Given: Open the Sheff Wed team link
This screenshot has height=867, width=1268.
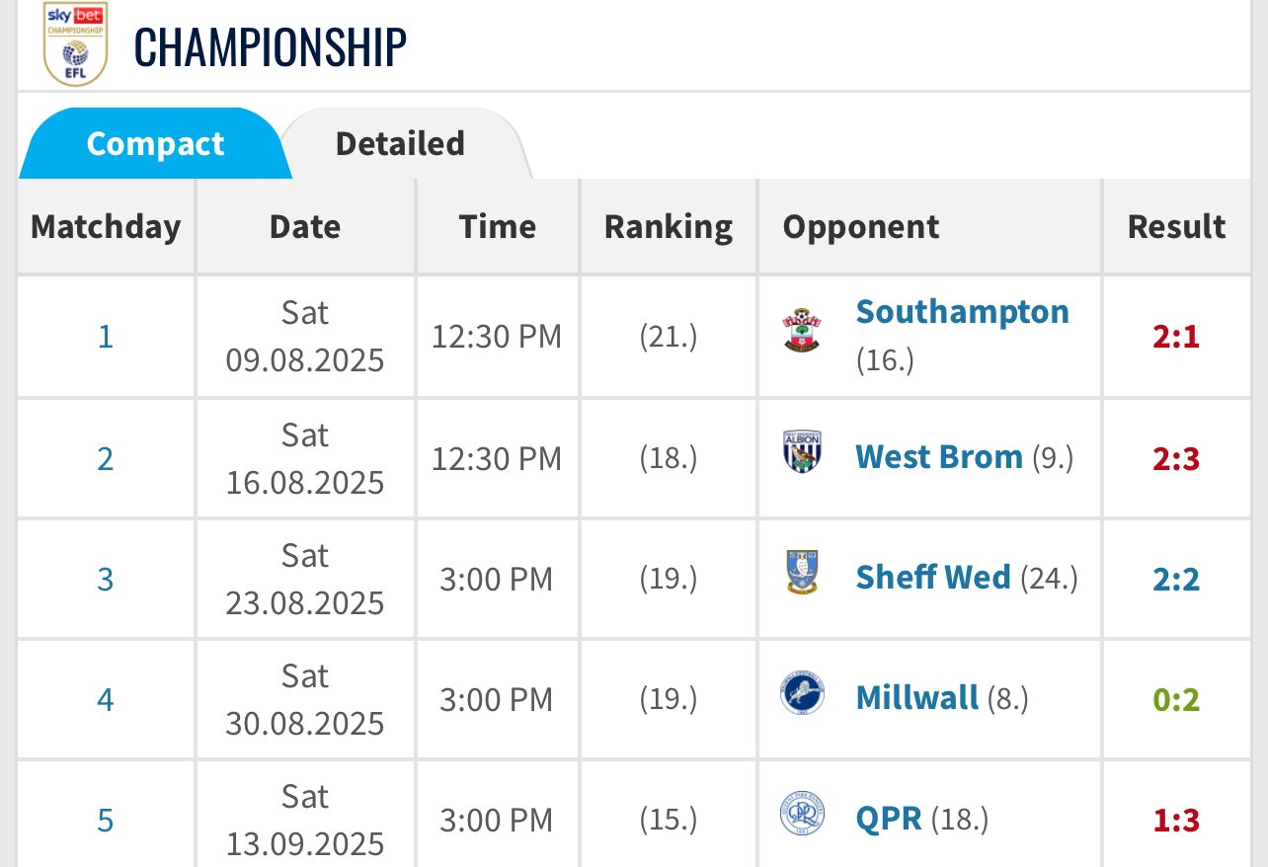Looking at the screenshot, I should pos(933,577).
